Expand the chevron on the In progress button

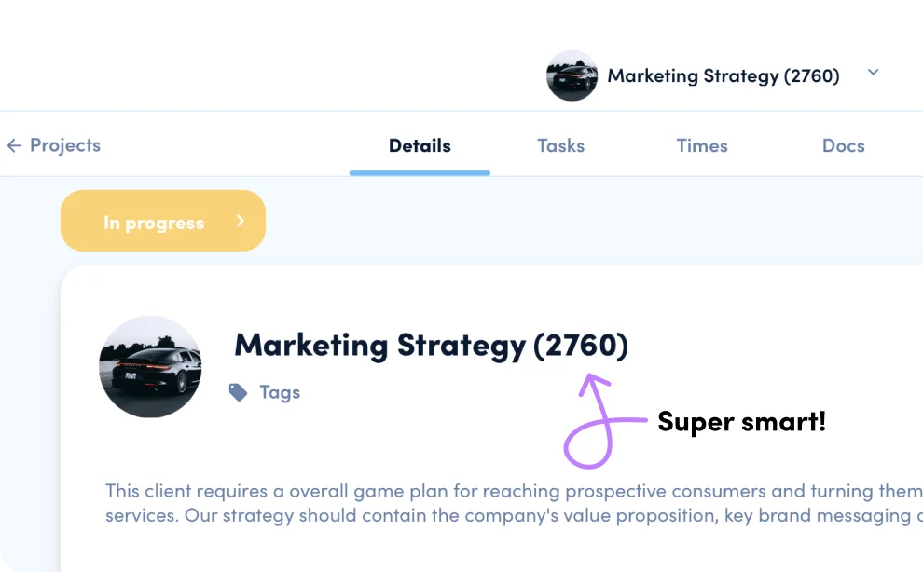click(x=240, y=222)
